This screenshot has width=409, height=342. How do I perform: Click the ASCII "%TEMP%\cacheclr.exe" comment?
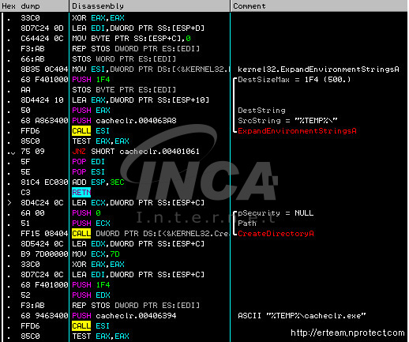coord(302,316)
